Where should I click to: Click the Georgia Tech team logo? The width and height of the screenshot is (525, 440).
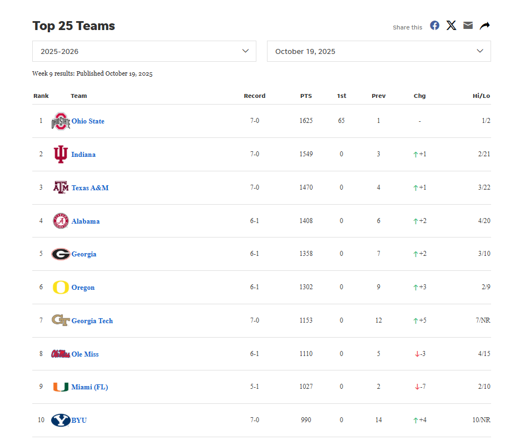tap(61, 320)
